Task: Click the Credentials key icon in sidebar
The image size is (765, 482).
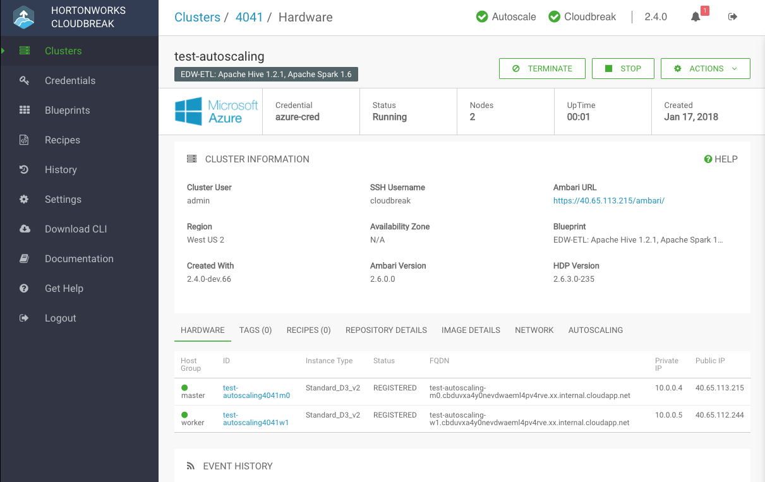Action: (x=25, y=81)
